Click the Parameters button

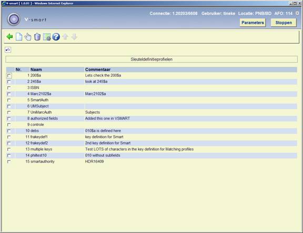click(252, 23)
